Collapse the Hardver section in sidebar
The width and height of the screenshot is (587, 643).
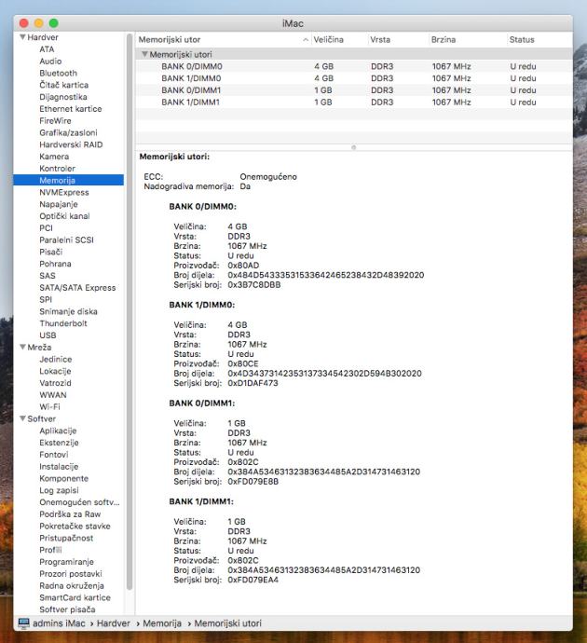(x=22, y=37)
